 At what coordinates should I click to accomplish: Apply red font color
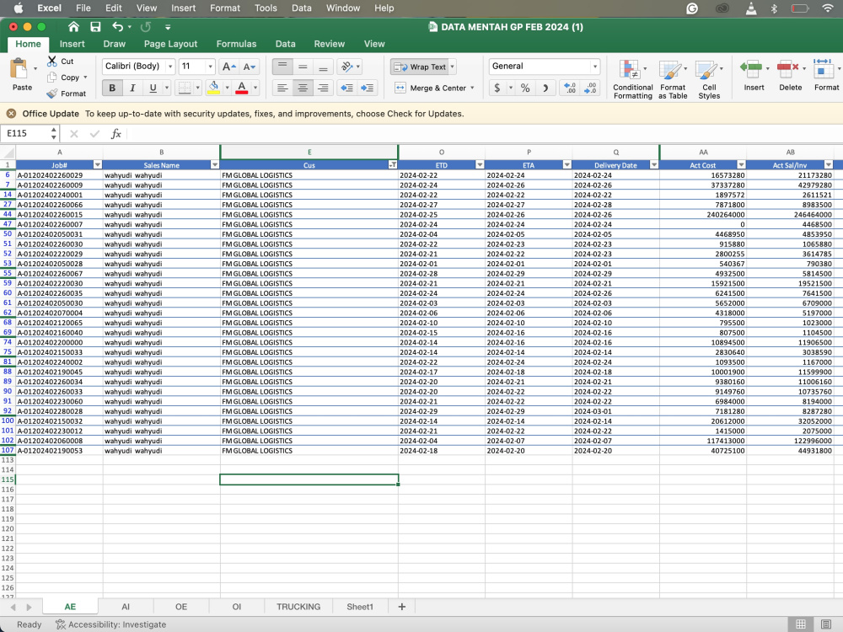[242, 88]
